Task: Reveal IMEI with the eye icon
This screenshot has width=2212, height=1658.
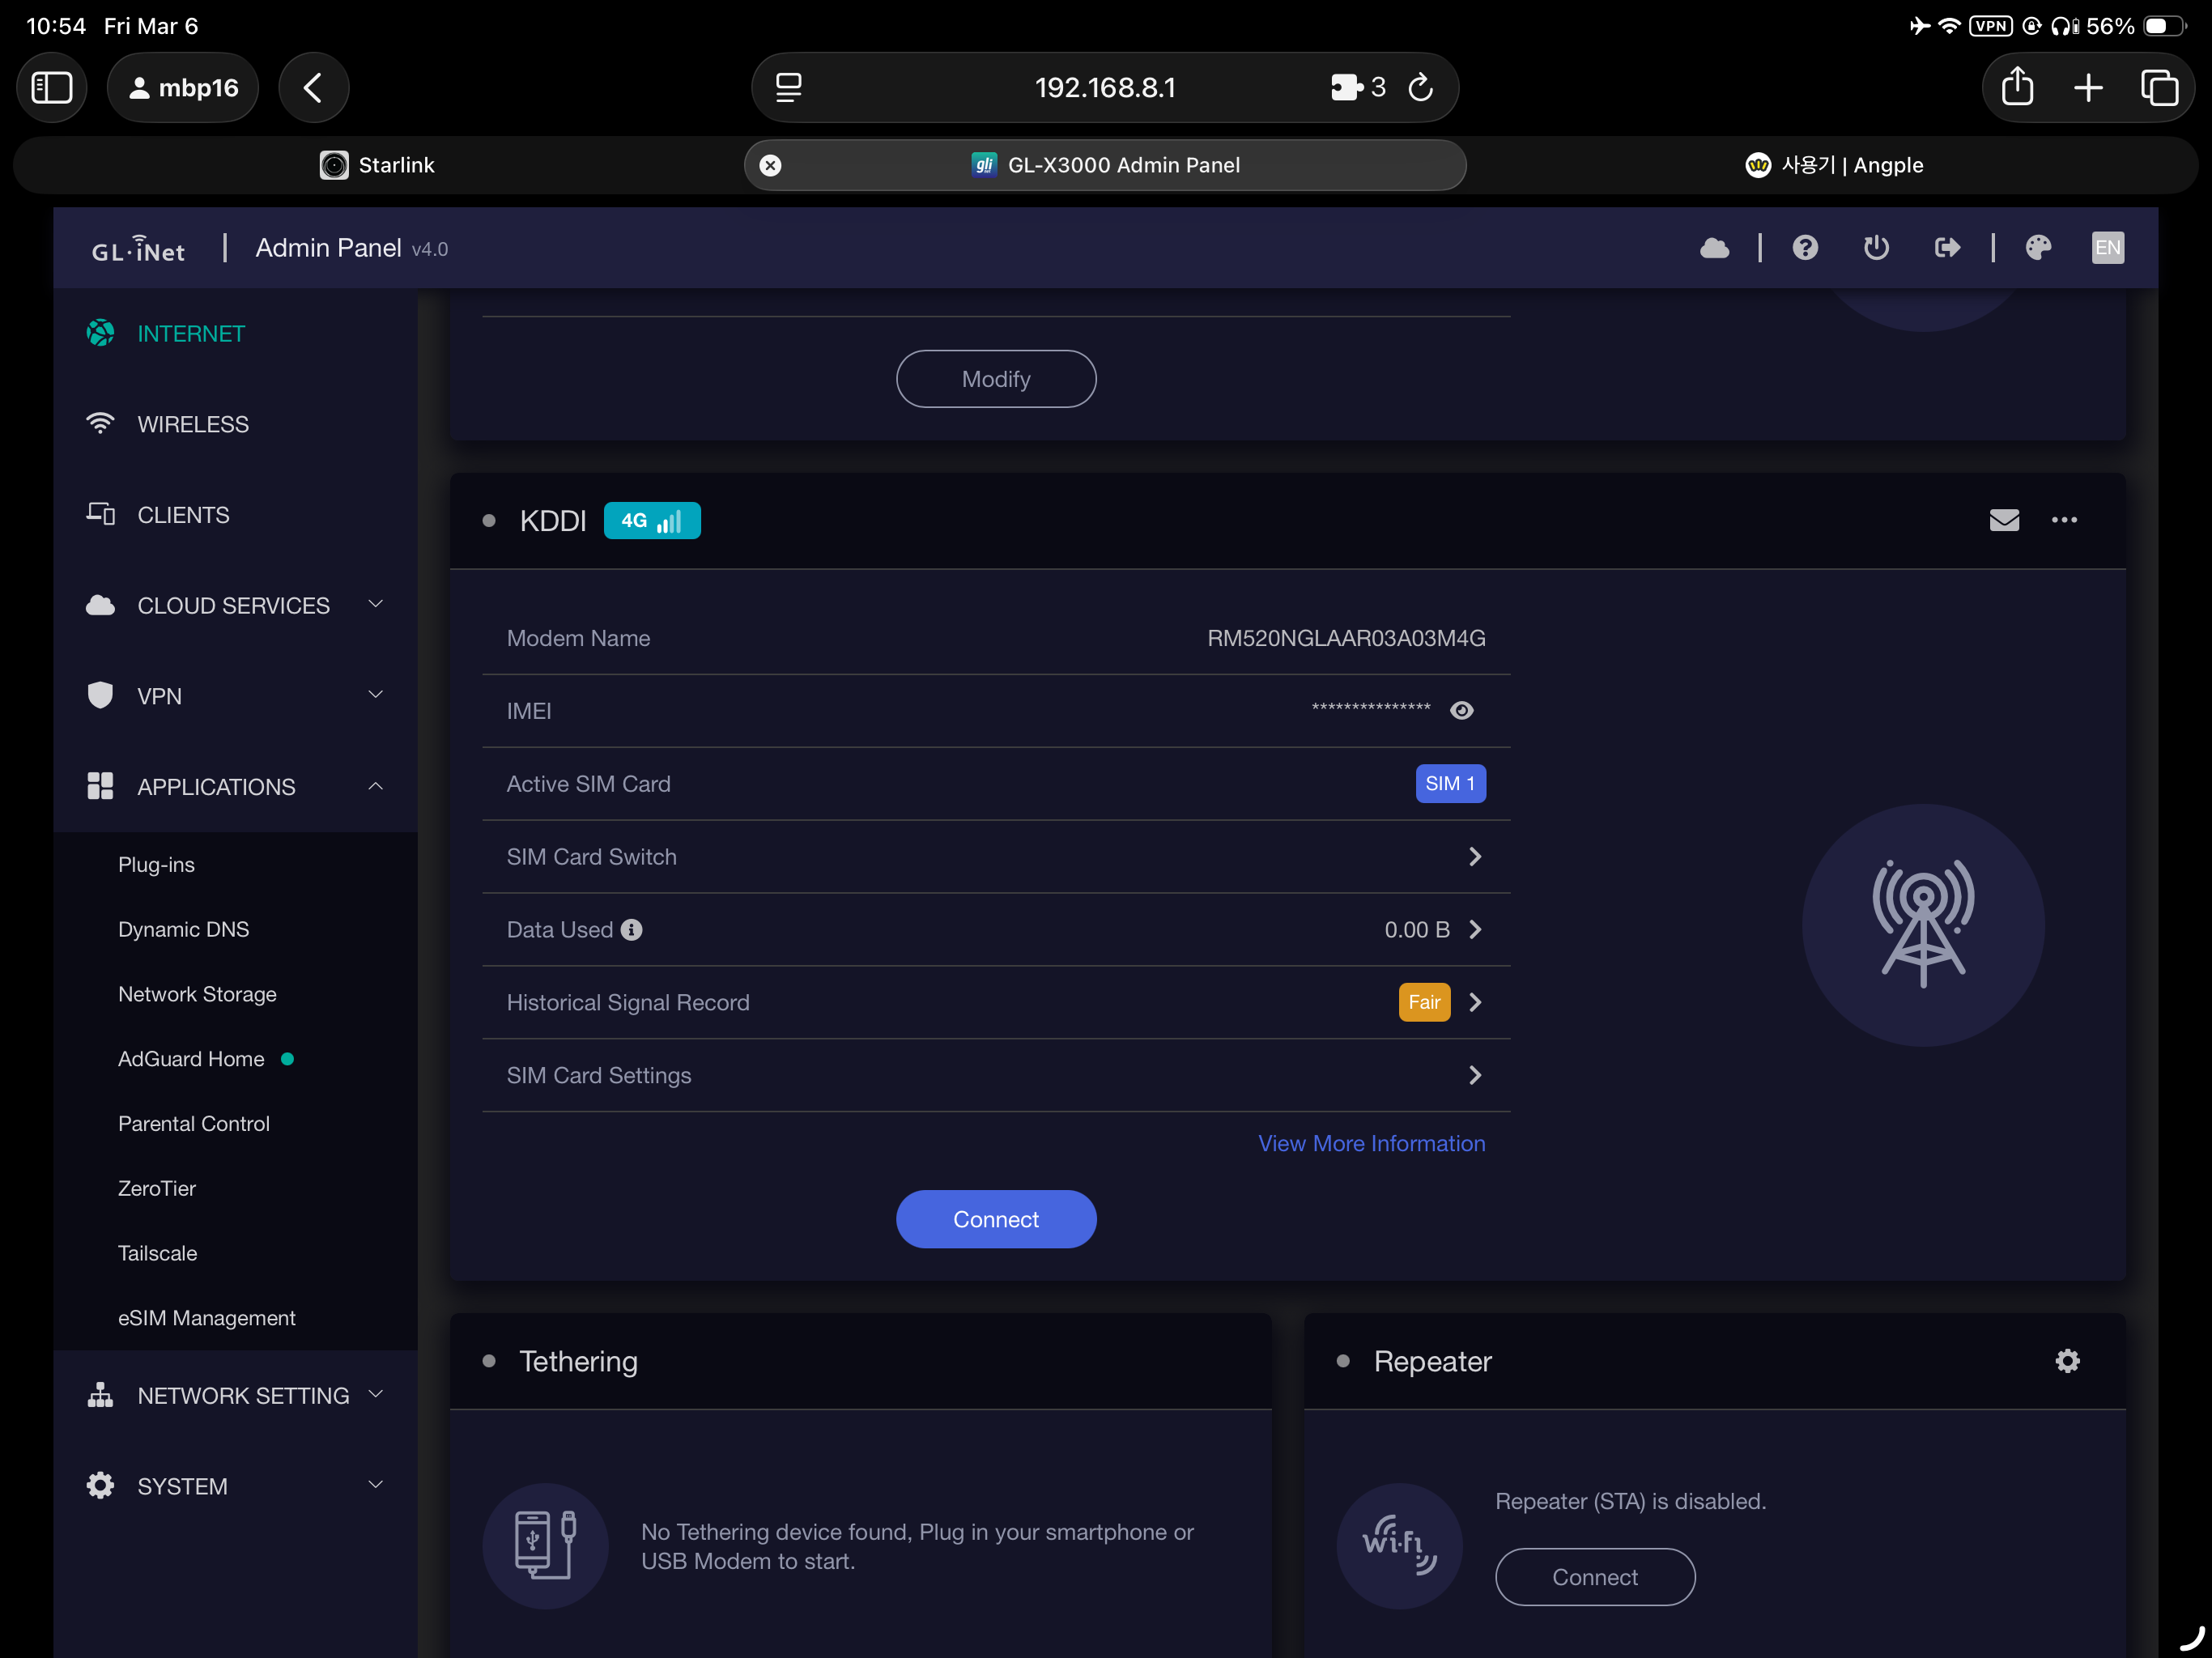Action: point(1461,711)
